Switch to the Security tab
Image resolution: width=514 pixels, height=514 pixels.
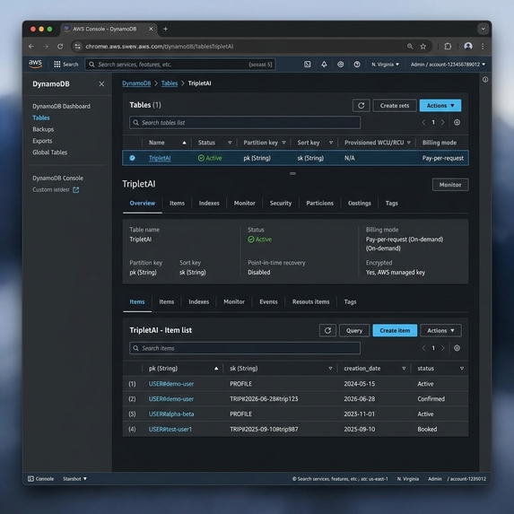tap(281, 204)
